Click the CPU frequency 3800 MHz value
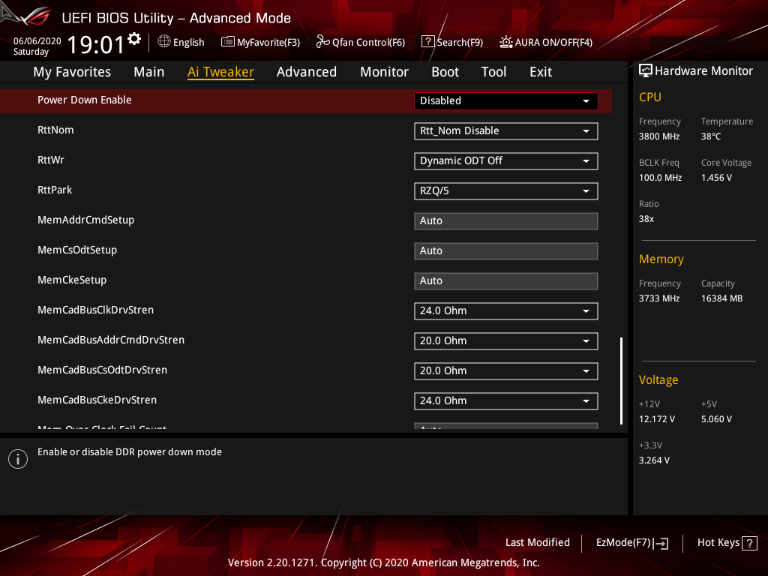 click(x=658, y=136)
